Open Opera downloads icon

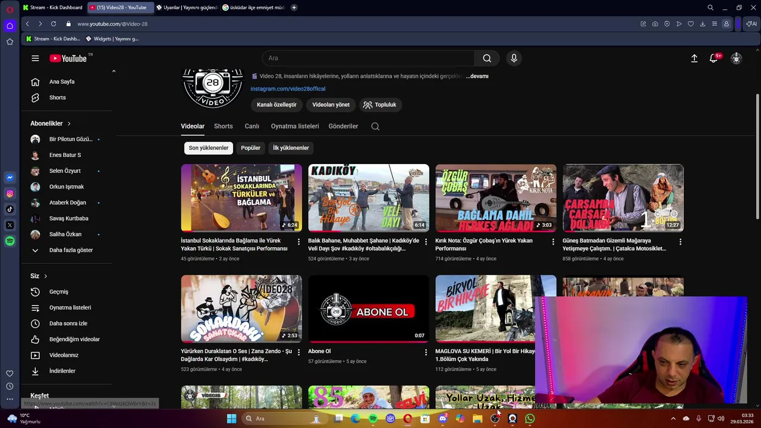pos(702,24)
